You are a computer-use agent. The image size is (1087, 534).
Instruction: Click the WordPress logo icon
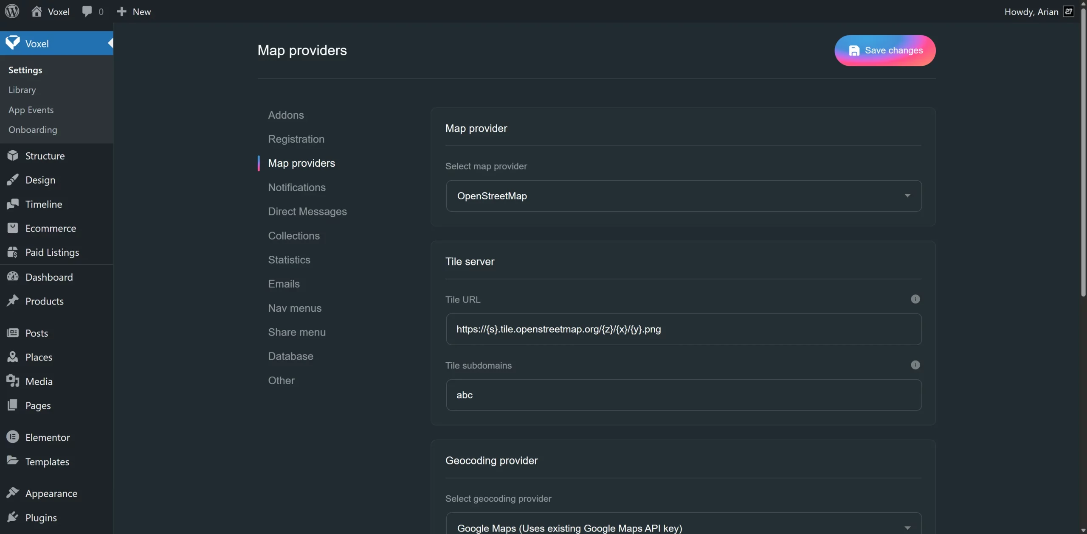tap(12, 11)
